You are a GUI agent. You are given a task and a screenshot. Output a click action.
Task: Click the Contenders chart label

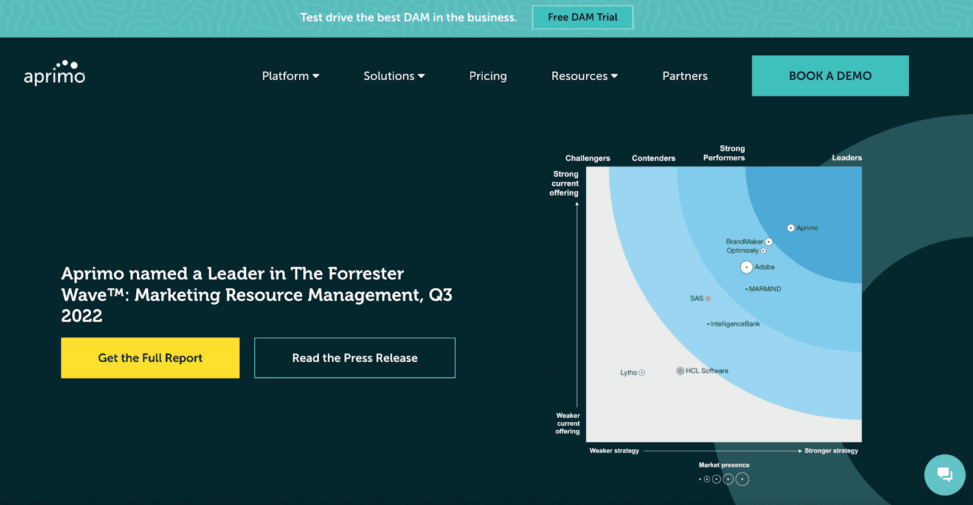tap(654, 158)
